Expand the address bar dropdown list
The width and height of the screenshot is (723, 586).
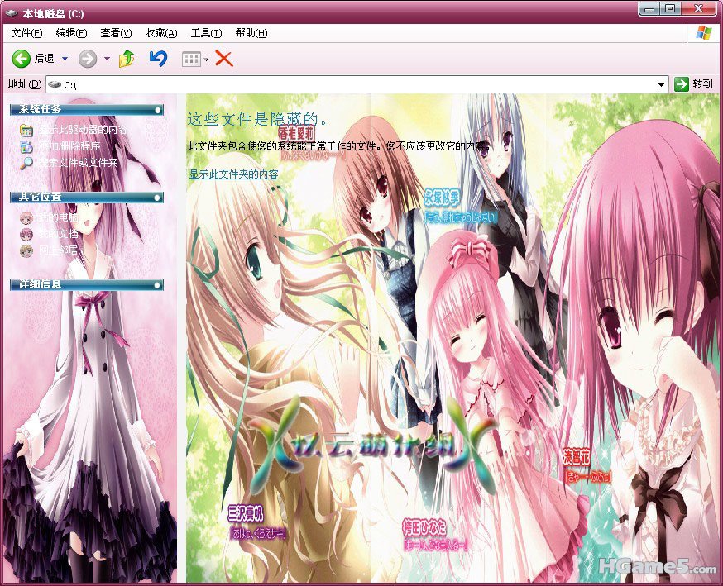(x=661, y=84)
